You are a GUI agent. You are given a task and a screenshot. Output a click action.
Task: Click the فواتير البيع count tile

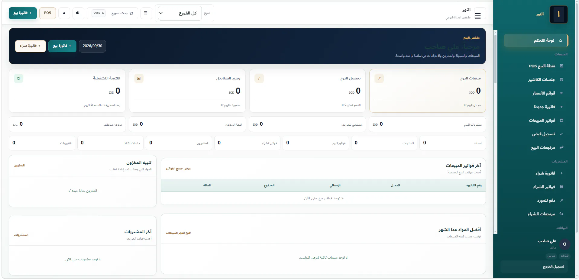(315, 143)
